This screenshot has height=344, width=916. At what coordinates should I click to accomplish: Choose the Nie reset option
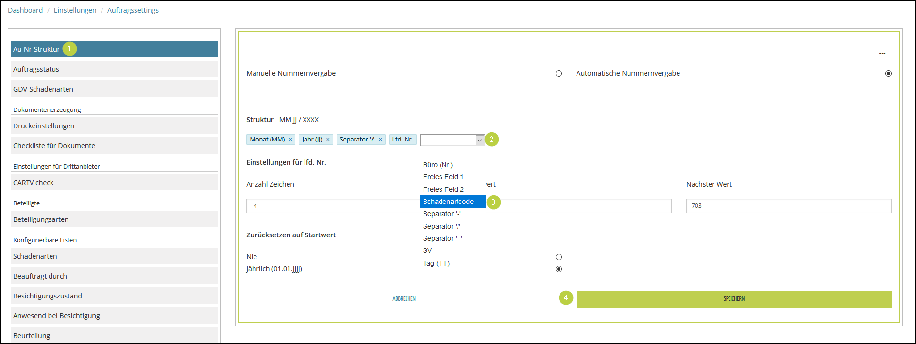[559, 257]
